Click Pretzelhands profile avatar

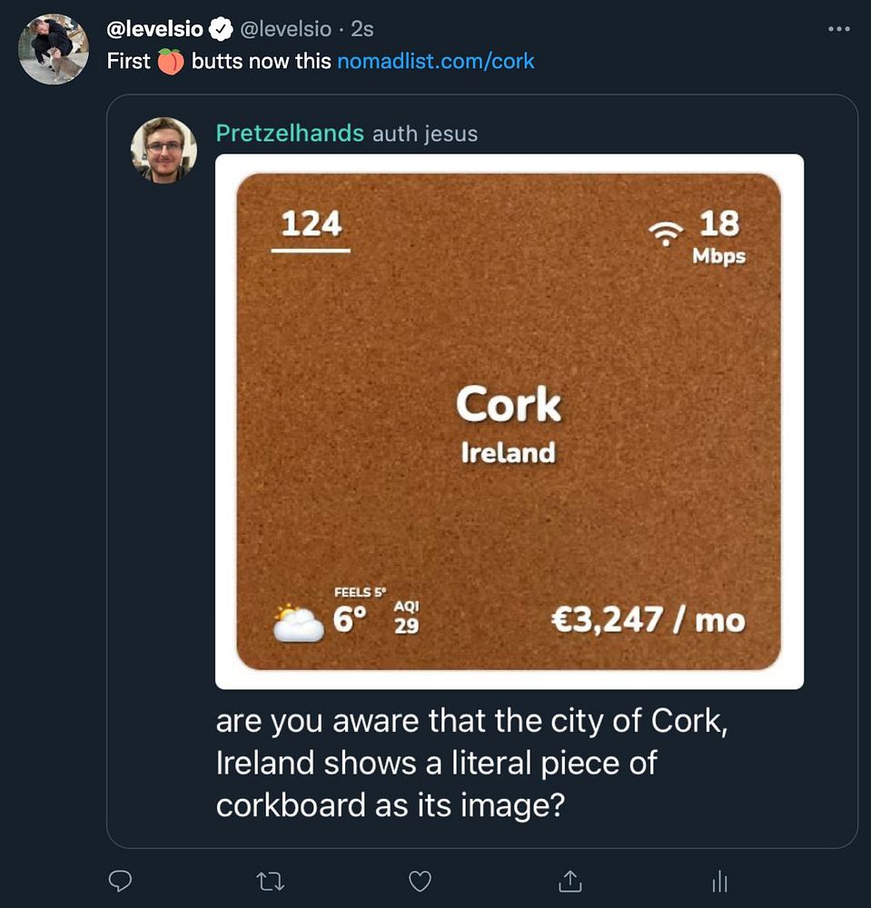[163, 150]
